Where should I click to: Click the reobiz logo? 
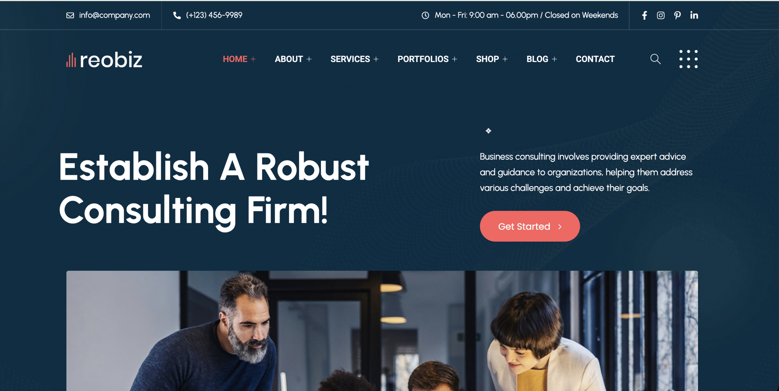point(104,59)
